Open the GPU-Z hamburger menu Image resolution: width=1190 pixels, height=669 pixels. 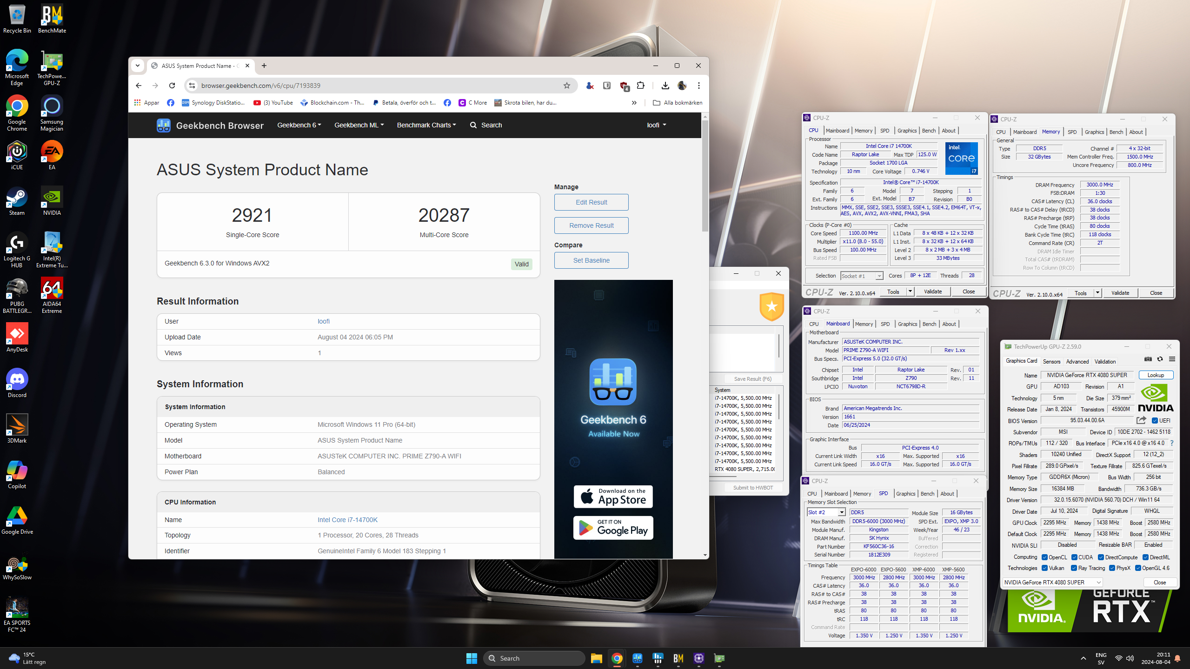point(1172,359)
